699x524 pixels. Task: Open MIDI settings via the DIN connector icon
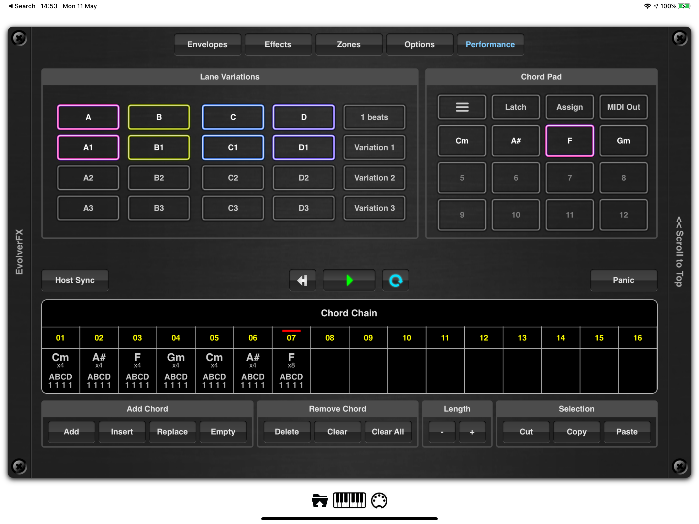pos(379,500)
